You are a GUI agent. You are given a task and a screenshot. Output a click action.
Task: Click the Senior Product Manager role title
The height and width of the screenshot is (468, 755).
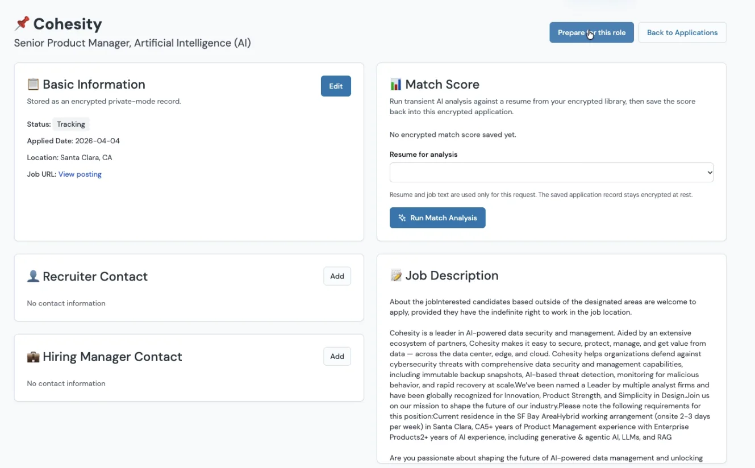132,43
